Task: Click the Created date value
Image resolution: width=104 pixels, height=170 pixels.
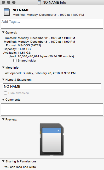Action: (x=46, y=38)
